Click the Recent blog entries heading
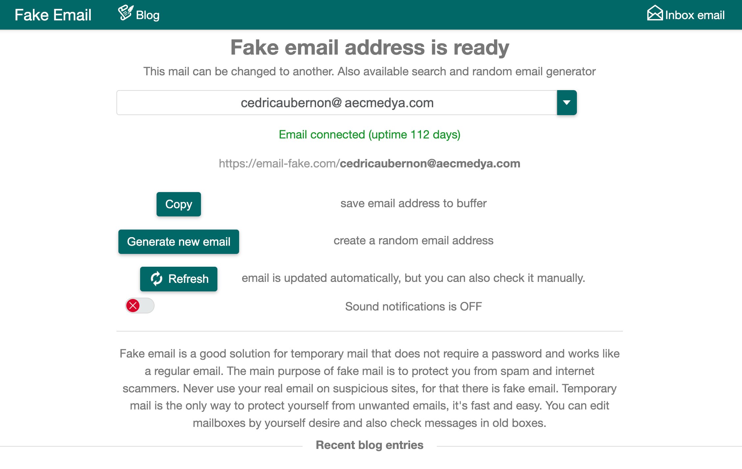This screenshot has width=742, height=469. coord(369,445)
